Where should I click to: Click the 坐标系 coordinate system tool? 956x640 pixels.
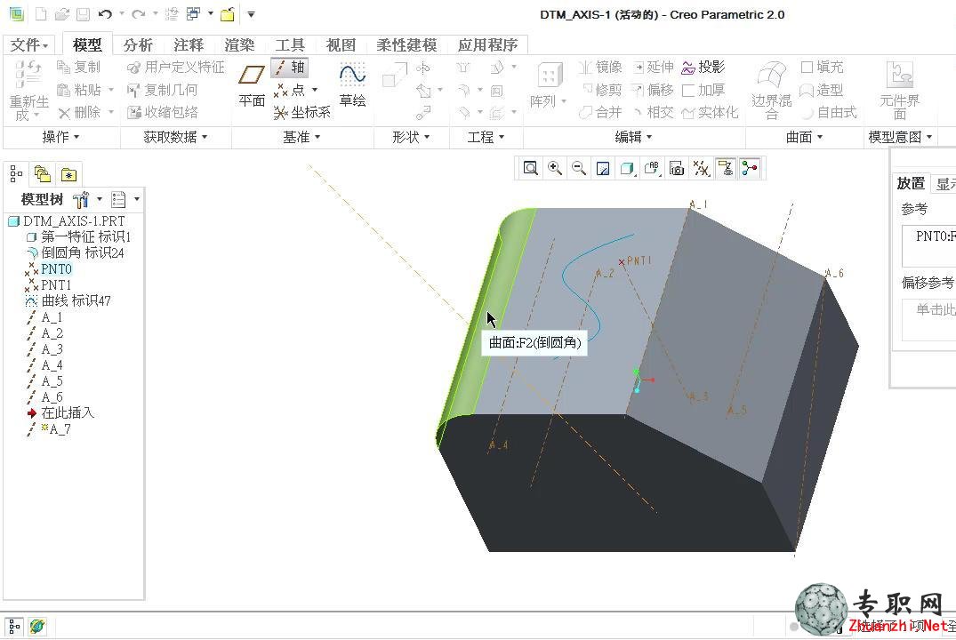pos(301,113)
